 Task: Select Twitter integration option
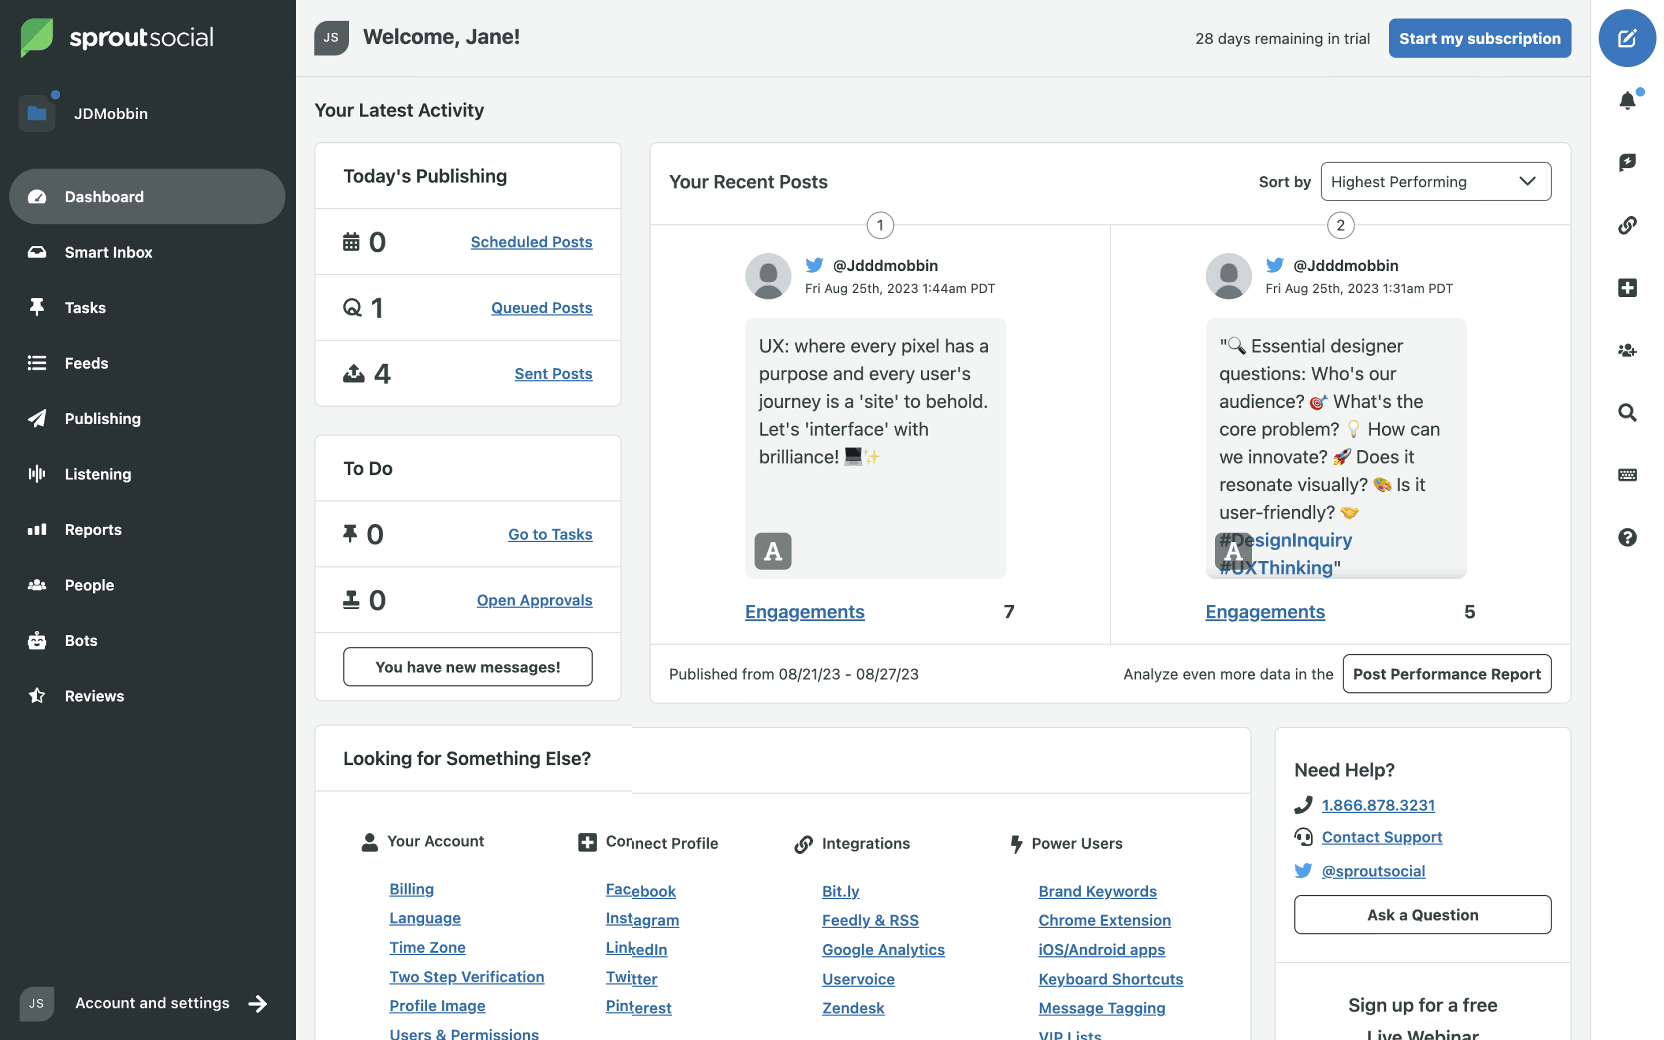click(632, 976)
